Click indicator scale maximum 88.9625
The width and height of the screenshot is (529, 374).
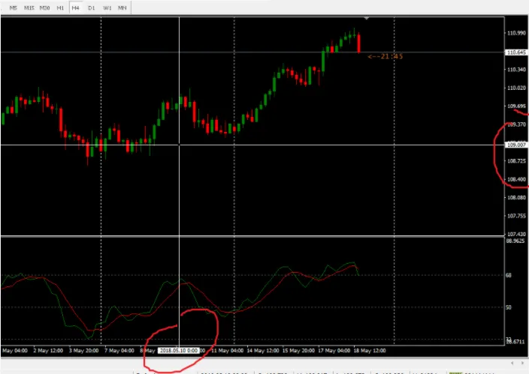pyautogui.click(x=515, y=241)
